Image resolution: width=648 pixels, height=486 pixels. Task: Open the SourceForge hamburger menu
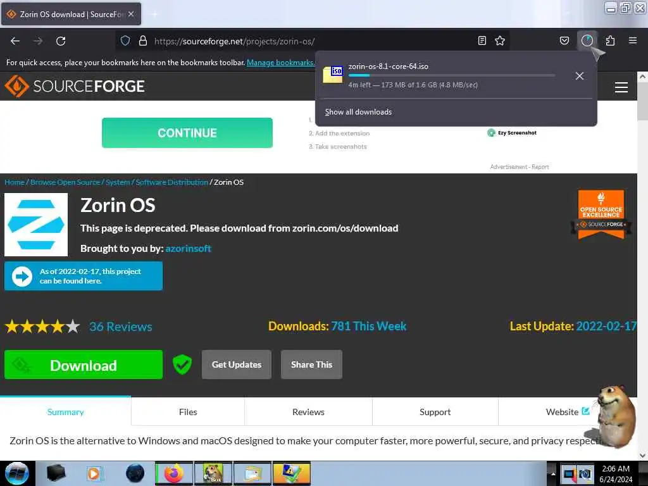click(621, 87)
